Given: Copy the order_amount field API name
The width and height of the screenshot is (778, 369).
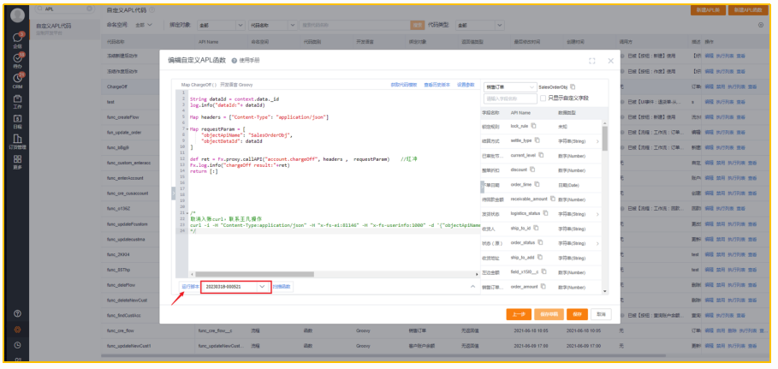Looking at the screenshot, I should coord(543,287).
